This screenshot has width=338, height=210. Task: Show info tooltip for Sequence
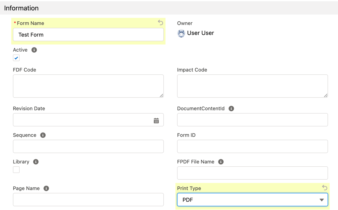43,135
